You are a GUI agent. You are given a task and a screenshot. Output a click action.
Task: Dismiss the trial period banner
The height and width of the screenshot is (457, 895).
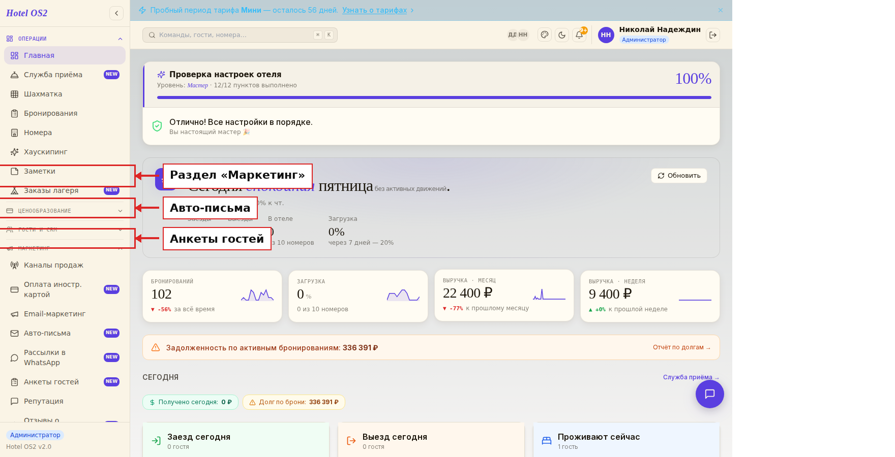[x=721, y=10]
